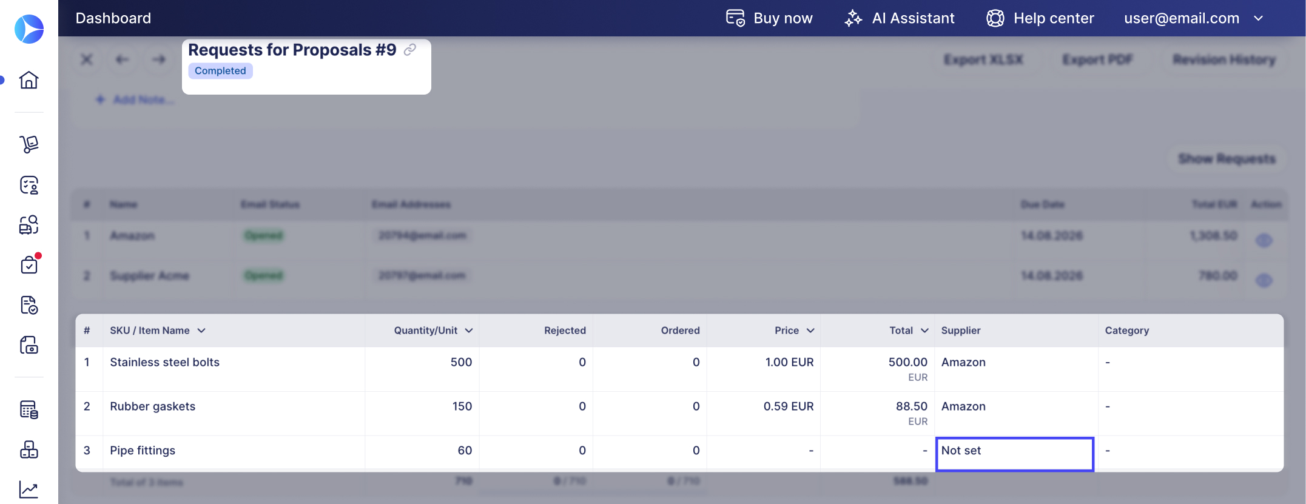The image size is (1306, 504).
Task: Toggle the eye icon for Supplier Acme row
Action: (x=1264, y=281)
